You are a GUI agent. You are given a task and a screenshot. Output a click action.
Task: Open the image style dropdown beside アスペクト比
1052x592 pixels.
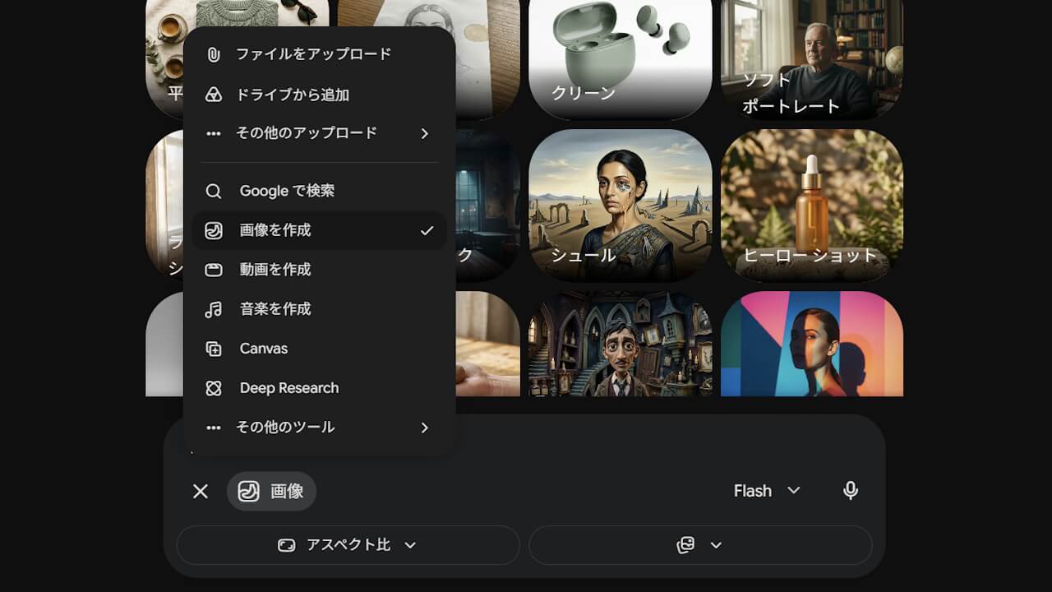(x=700, y=545)
